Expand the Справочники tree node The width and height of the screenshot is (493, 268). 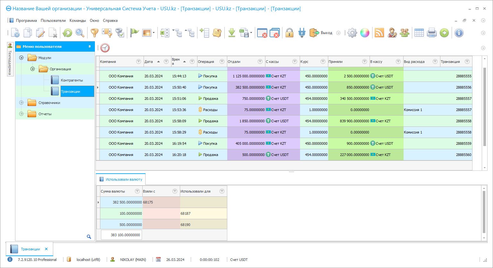(21, 103)
